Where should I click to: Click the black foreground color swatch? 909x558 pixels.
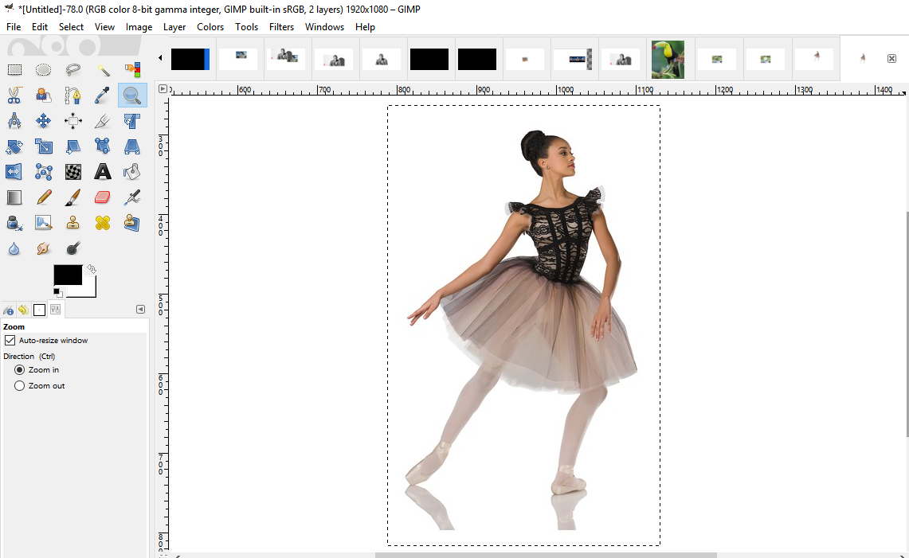point(67,275)
